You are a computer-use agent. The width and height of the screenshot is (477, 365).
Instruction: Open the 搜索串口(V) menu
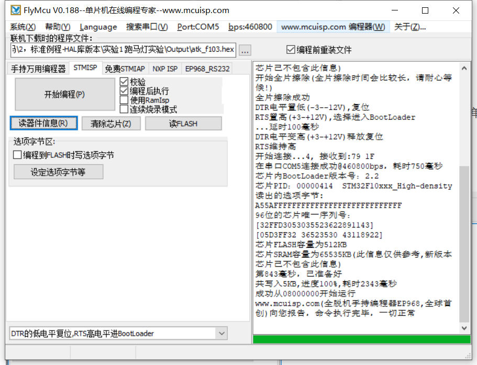pyautogui.click(x=147, y=27)
